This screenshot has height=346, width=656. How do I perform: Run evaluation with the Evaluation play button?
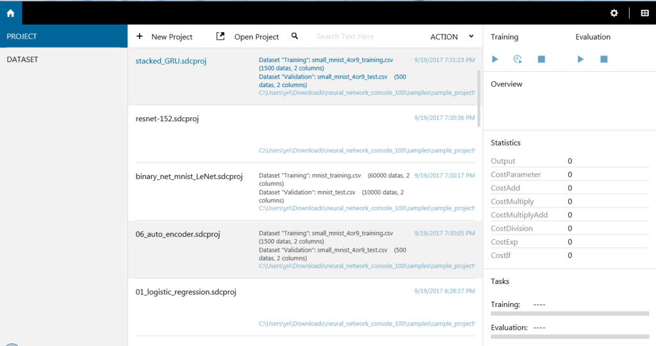[580, 60]
